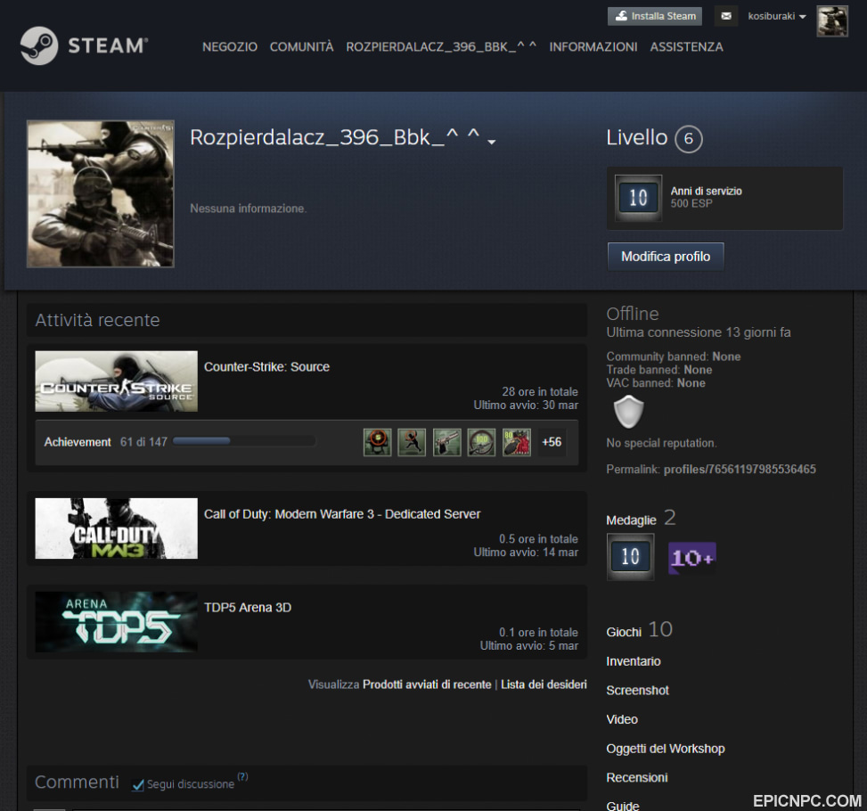Open the COMUNITÀ menu
The width and height of the screenshot is (867, 811).
pyautogui.click(x=301, y=47)
